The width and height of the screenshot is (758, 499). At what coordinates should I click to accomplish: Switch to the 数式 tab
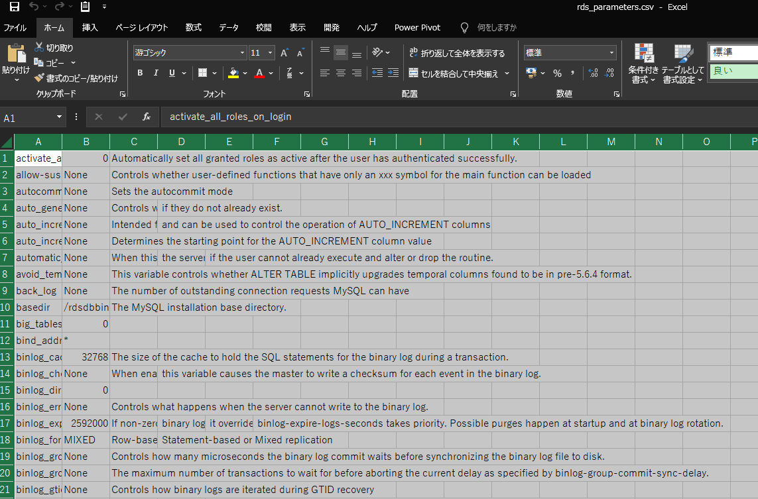[194, 28]
